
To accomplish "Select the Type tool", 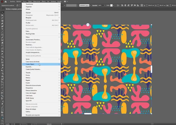I will click(x=2, y=29).
